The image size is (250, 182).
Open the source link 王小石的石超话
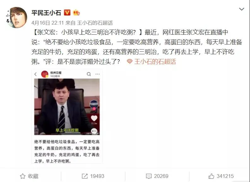click(95, 23)
